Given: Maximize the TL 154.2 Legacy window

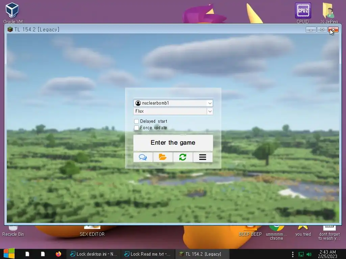Looking at the screenshot, I should point(322,30).
